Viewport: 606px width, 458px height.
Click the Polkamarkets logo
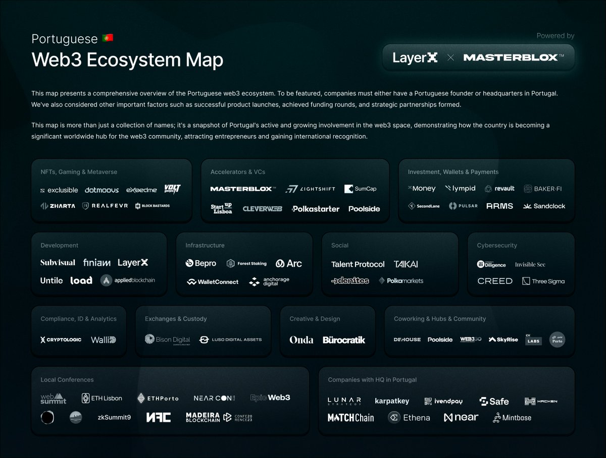click(x=401, y=280)
